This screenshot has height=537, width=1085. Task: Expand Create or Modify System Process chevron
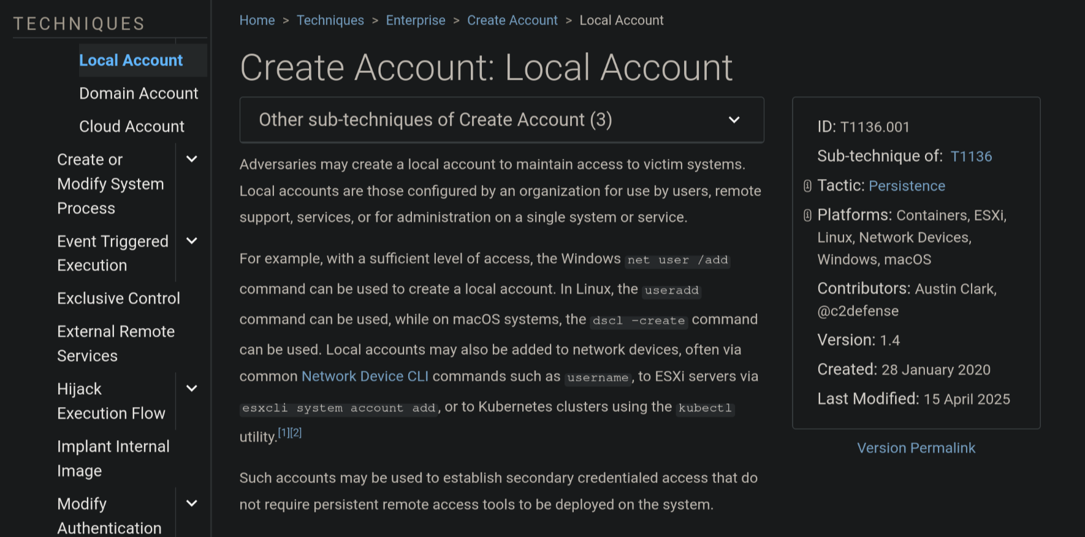pyautogui.click(x=192, y=159)
